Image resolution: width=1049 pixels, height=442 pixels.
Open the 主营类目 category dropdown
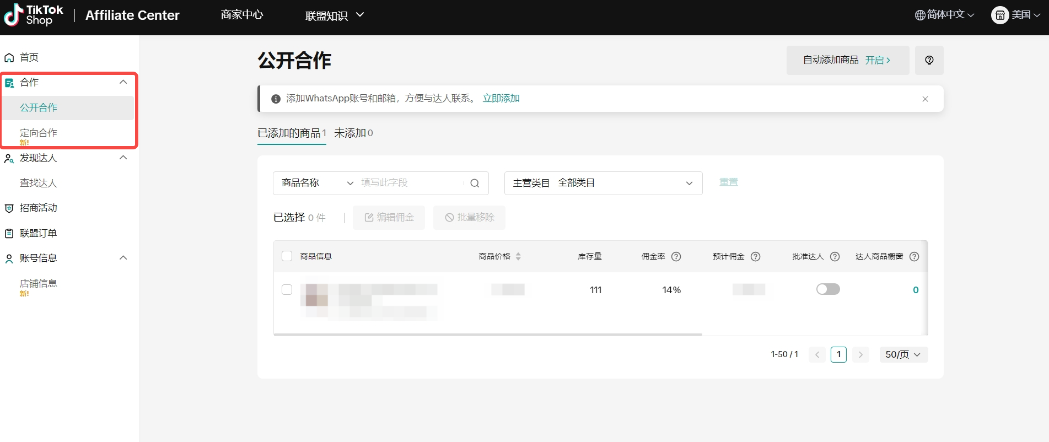(603, 183)
